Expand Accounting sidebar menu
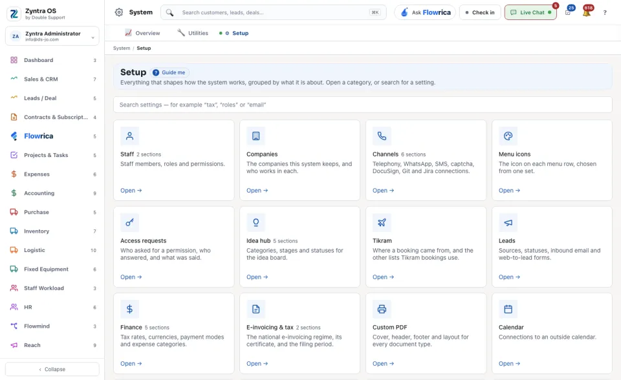 tap(52, 193)
